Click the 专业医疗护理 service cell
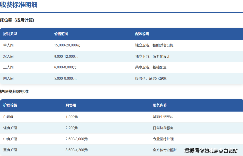 (163, 139)
